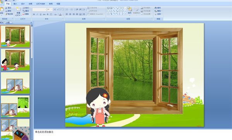This screenshot has width=232, height=140.
Task: Switch to the Insert ribbon tab
Action: (15, 4)
